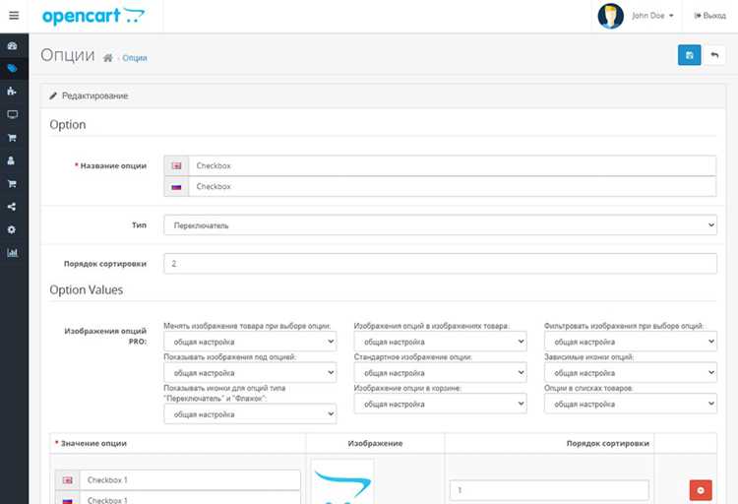This screenshot has height=504, width=738.
Task: Open 'Показывать иконки для опций типа' dropdown
Action: pos(250,414)
